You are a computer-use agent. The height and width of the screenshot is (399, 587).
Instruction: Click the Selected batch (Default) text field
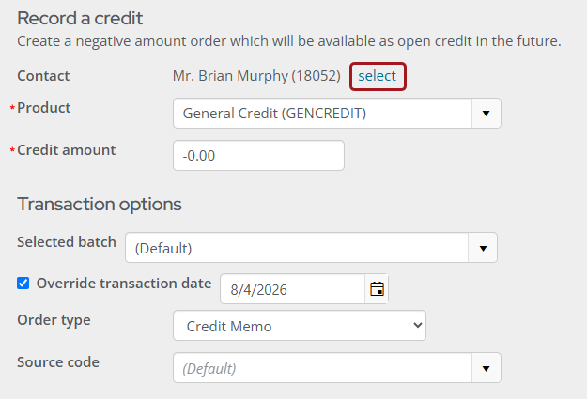point(297,248)
